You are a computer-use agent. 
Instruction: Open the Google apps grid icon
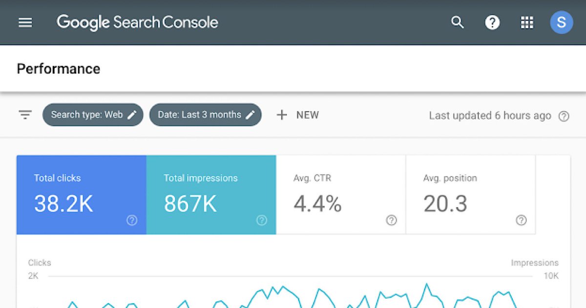526,22
